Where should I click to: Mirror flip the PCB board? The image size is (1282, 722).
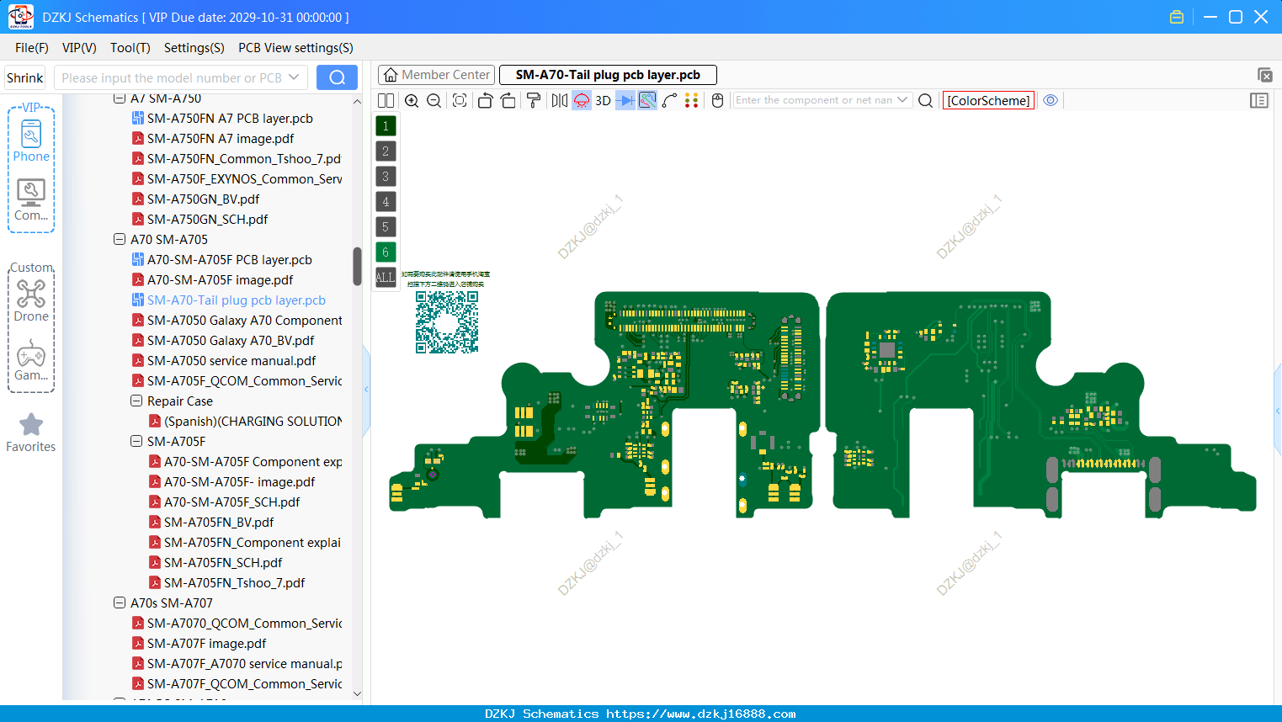[560, 101]
